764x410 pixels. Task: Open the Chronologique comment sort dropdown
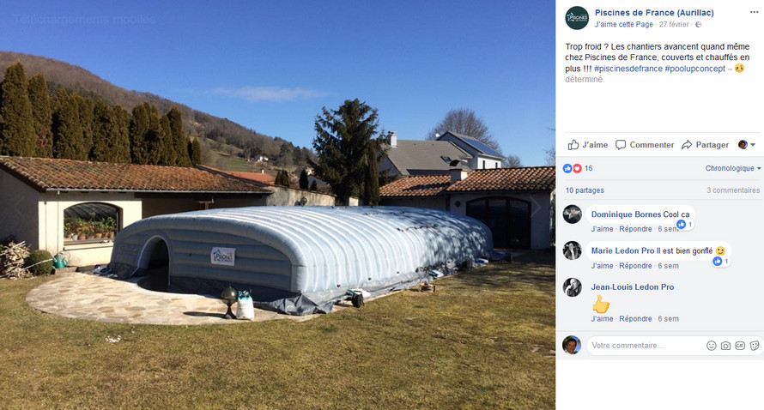click(733, 168)
